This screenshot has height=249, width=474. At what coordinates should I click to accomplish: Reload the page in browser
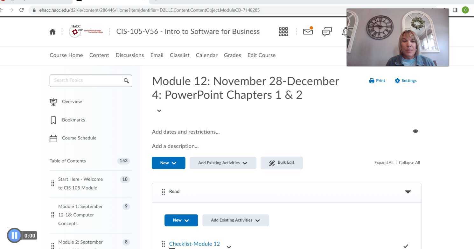pos(22,10)
